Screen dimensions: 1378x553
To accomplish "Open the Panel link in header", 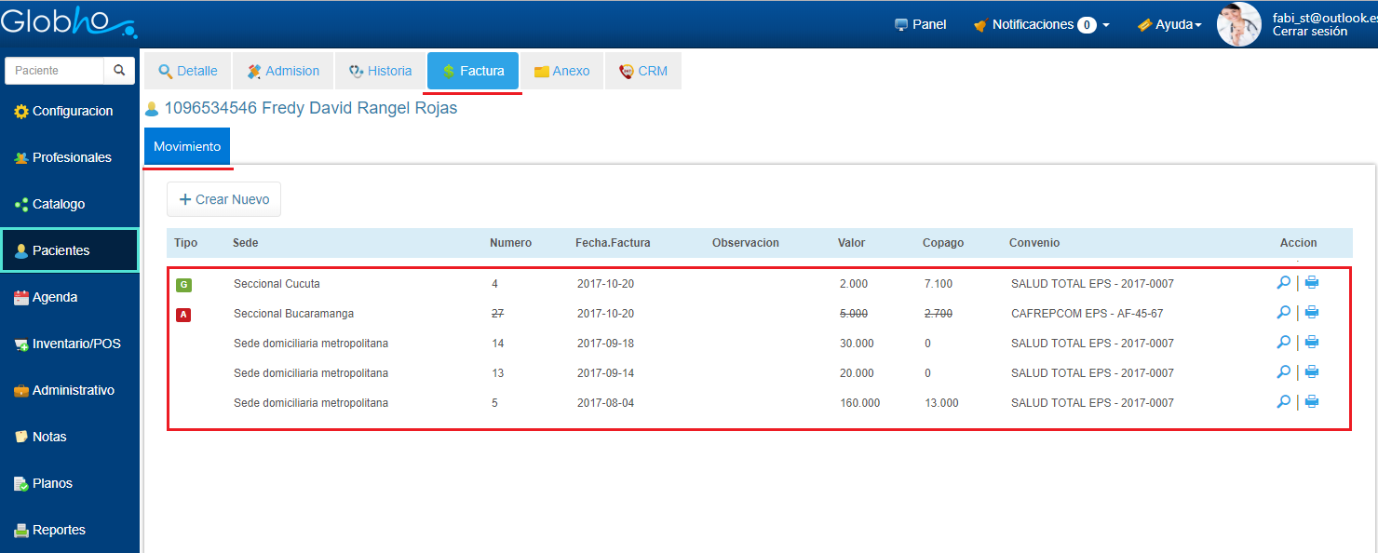I will pos(920,25).
